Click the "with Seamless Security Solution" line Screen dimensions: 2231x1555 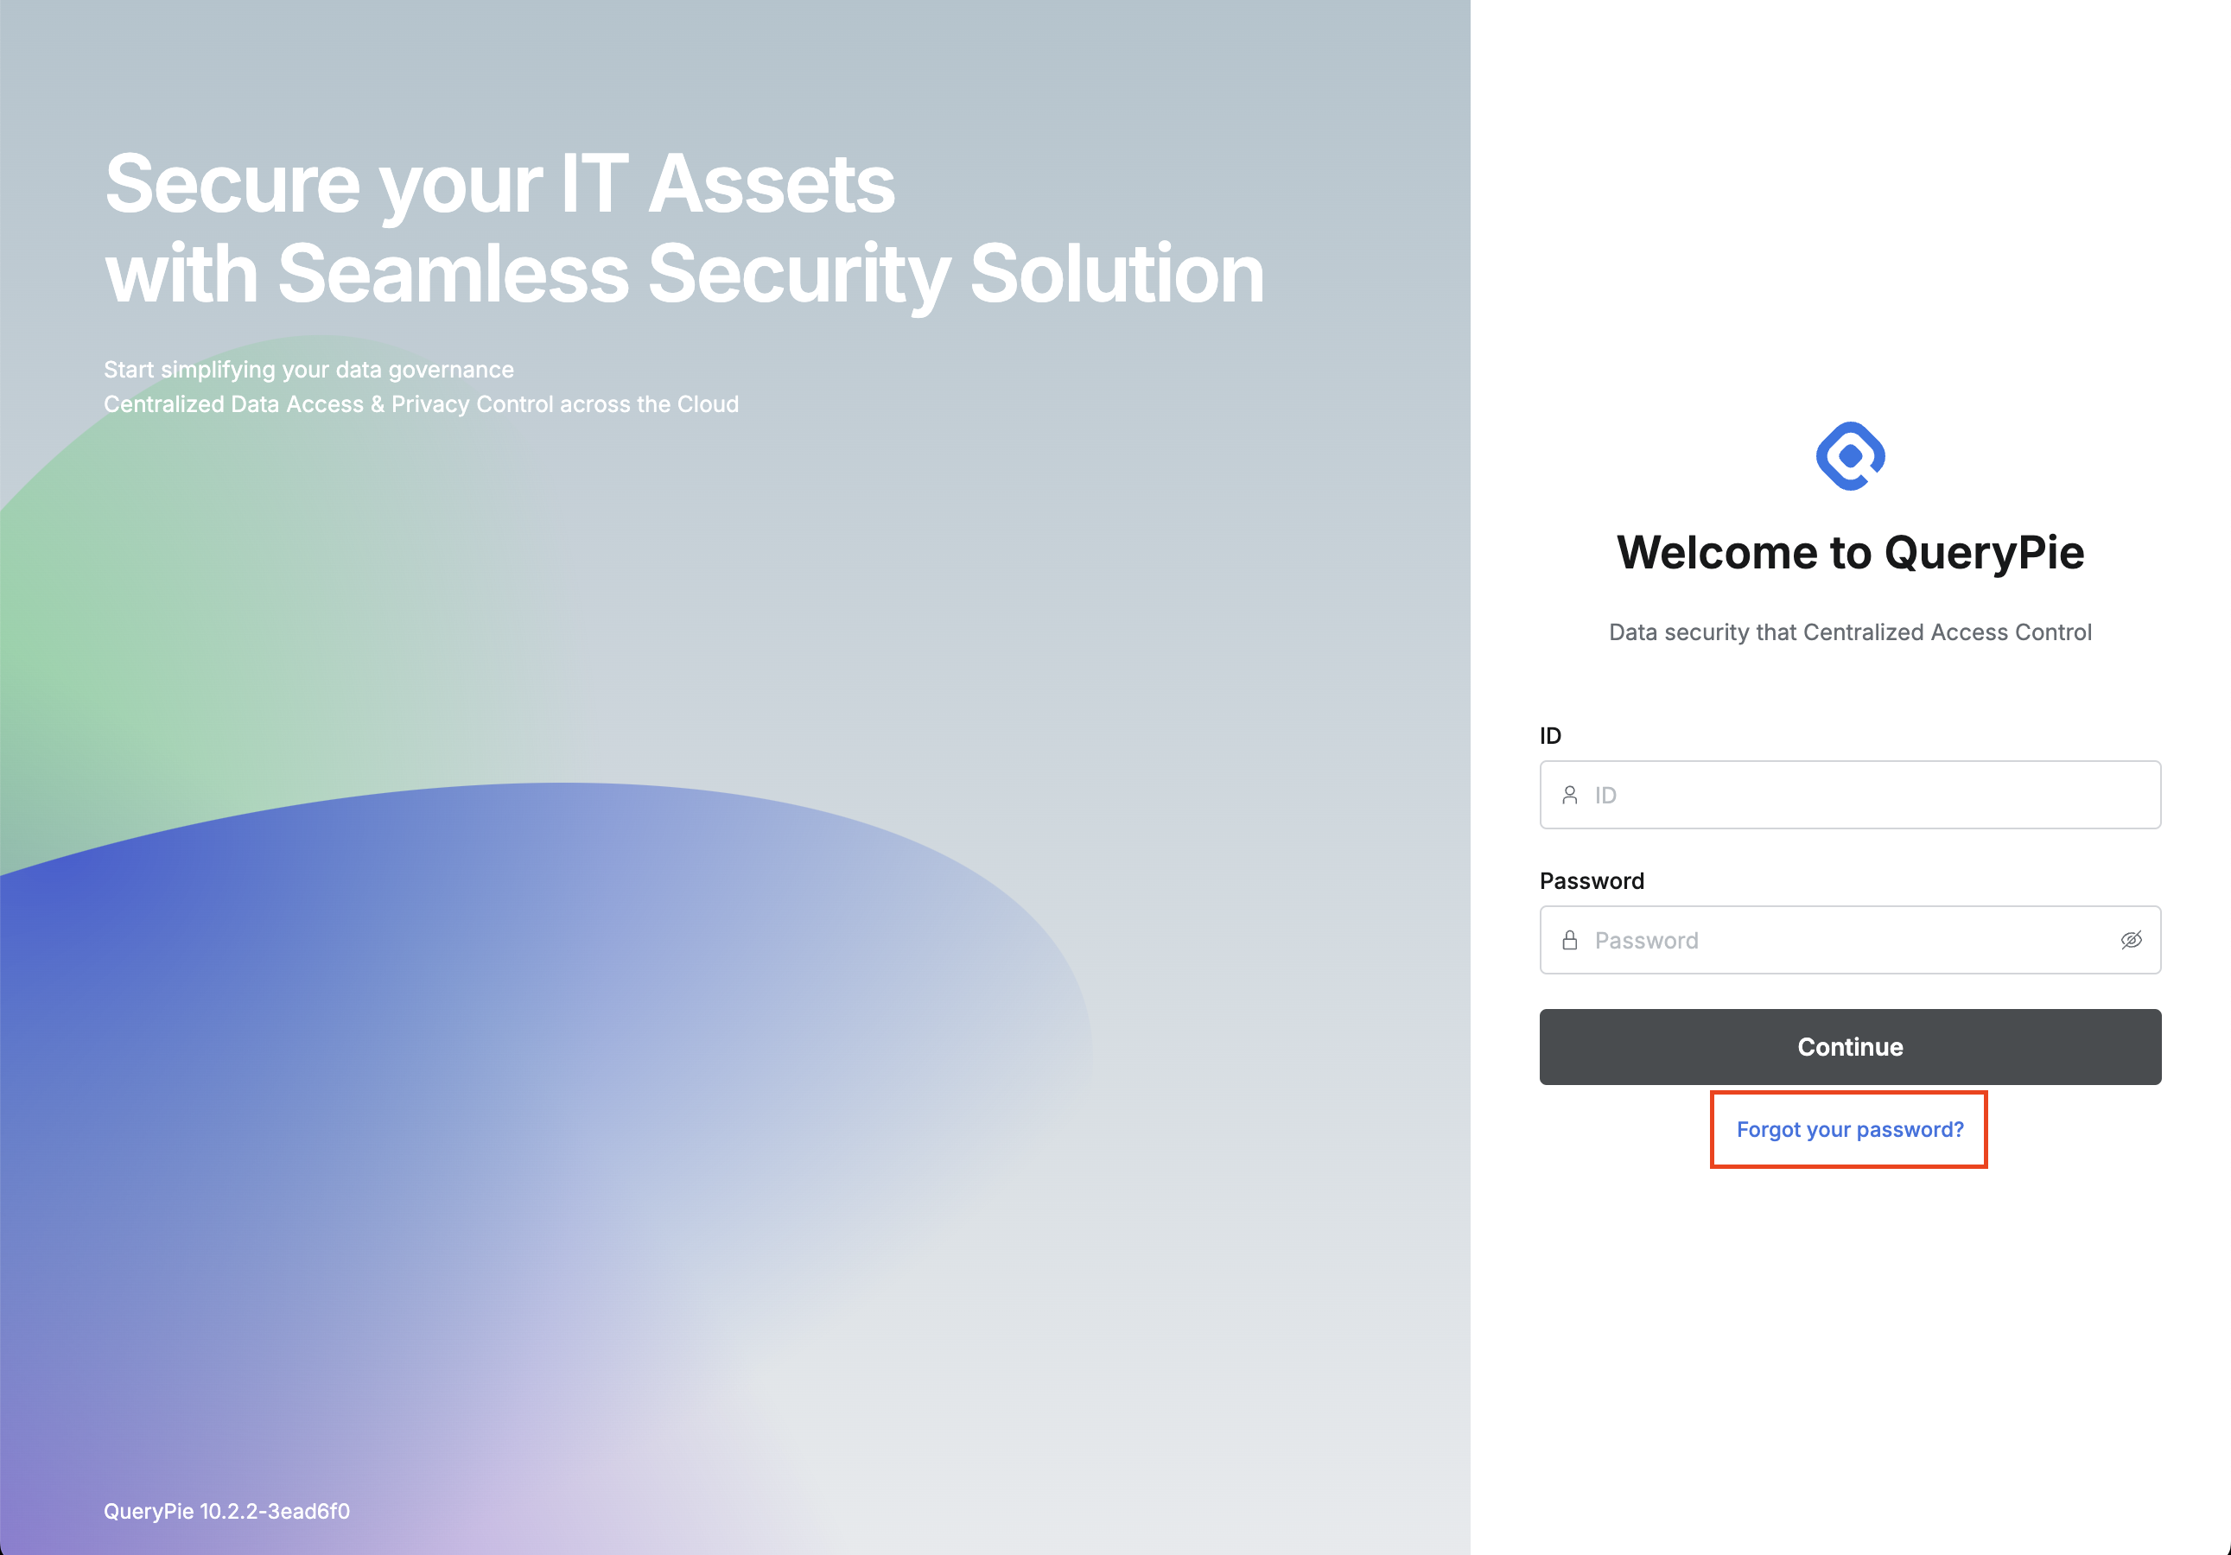click(684, 274)
